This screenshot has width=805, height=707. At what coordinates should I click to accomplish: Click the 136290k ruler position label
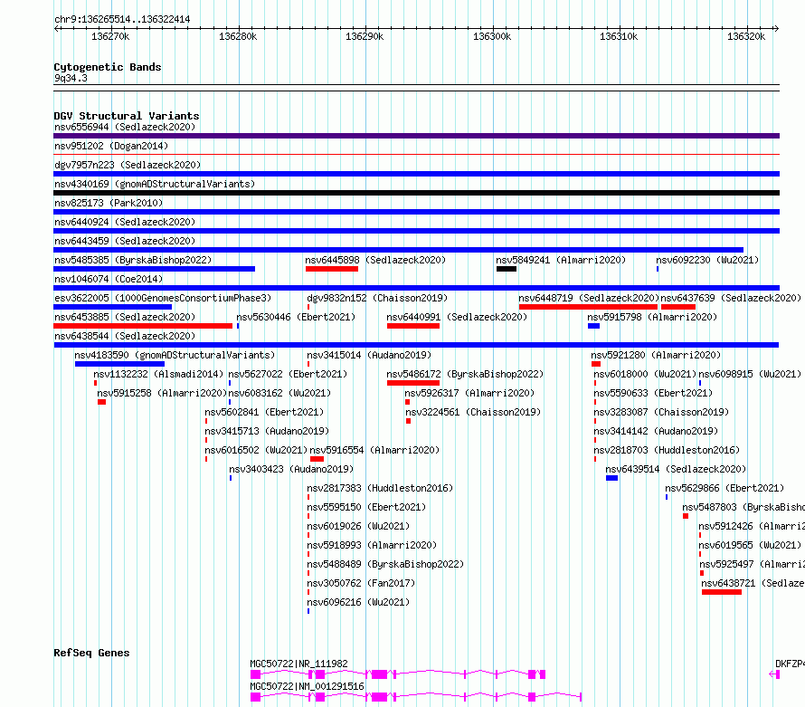tap(365, 36)
